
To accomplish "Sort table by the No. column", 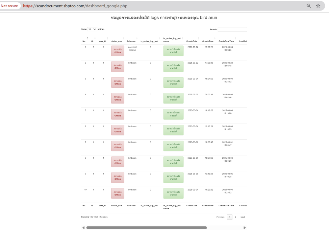I will [84, 41].
